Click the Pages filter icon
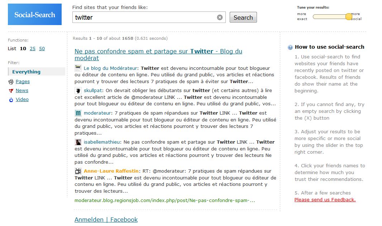Viewport: 382px width, 226px height. click(11, 82)
